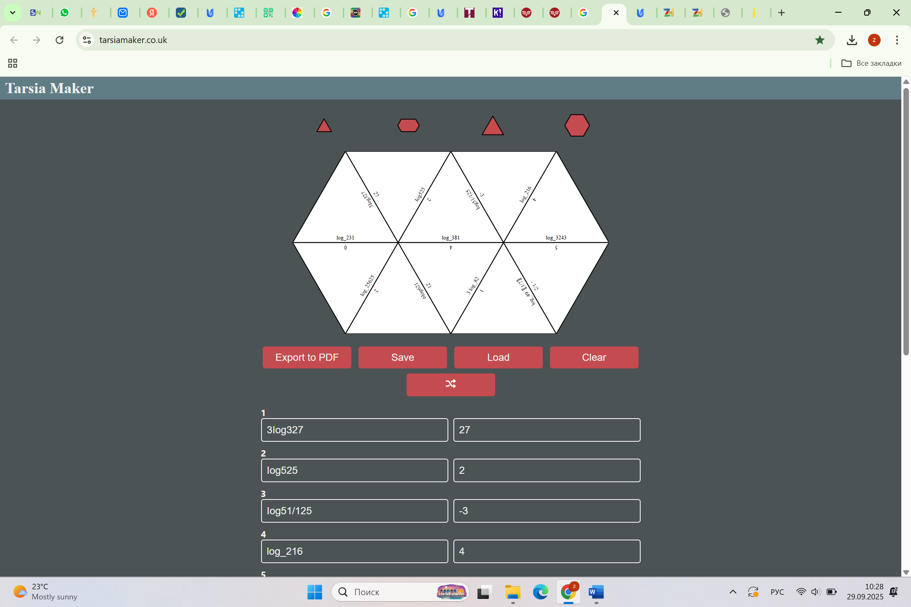This screenshot has width=911, height=607.
Task: Select the small flat hexagon shape
Action: (x=408, y=125)
